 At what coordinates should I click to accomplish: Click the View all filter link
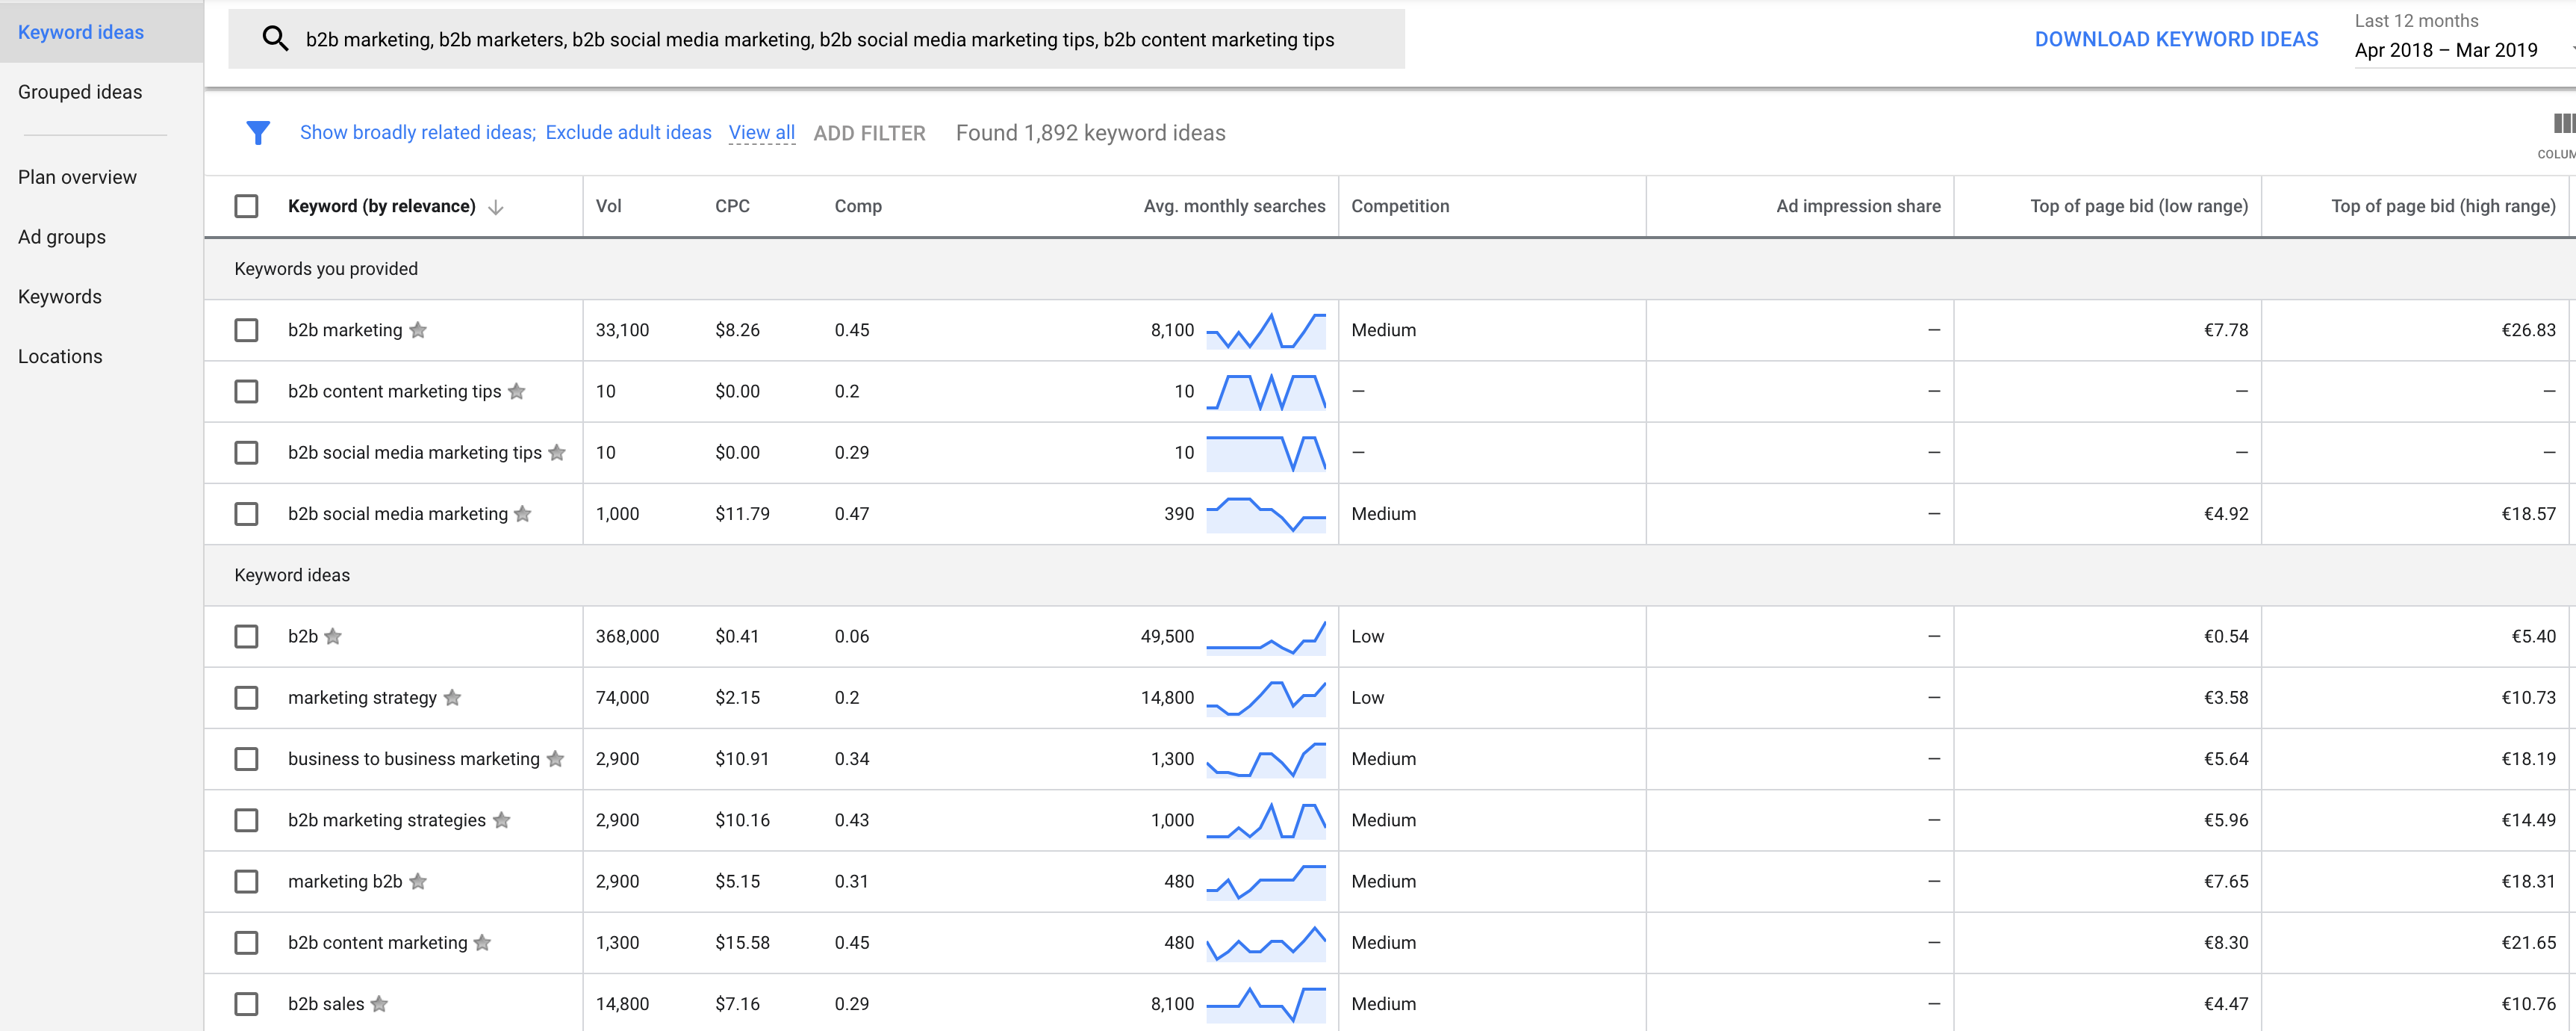coord(761,132)
